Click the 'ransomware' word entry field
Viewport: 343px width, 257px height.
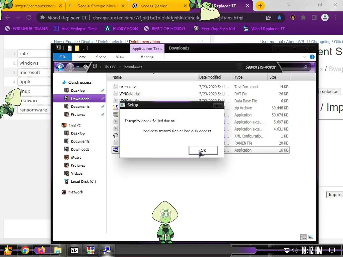click(34, 110)
